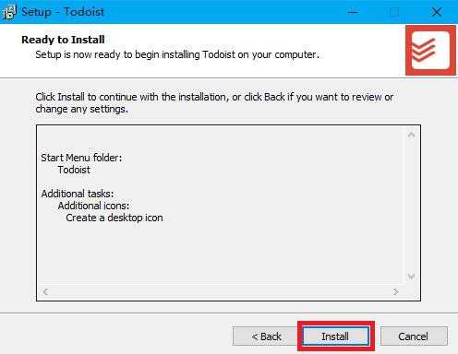Click the Todoist logo in the header
This screenshot has width=458, height=354.
pos(430,50)
